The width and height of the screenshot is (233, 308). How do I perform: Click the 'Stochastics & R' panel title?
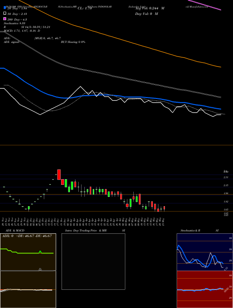click(191, 231)
